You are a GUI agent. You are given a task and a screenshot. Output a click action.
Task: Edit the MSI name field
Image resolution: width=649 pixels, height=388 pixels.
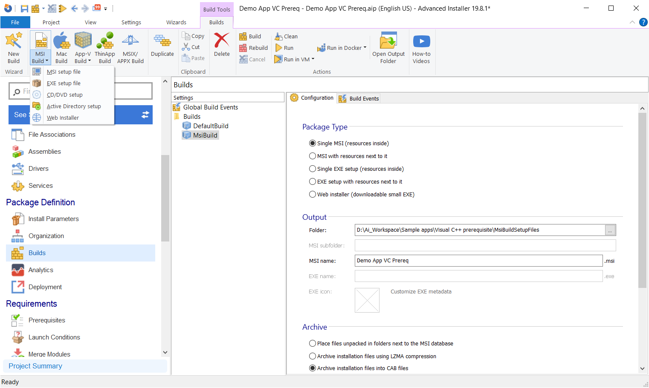click(x=478, y=261)
